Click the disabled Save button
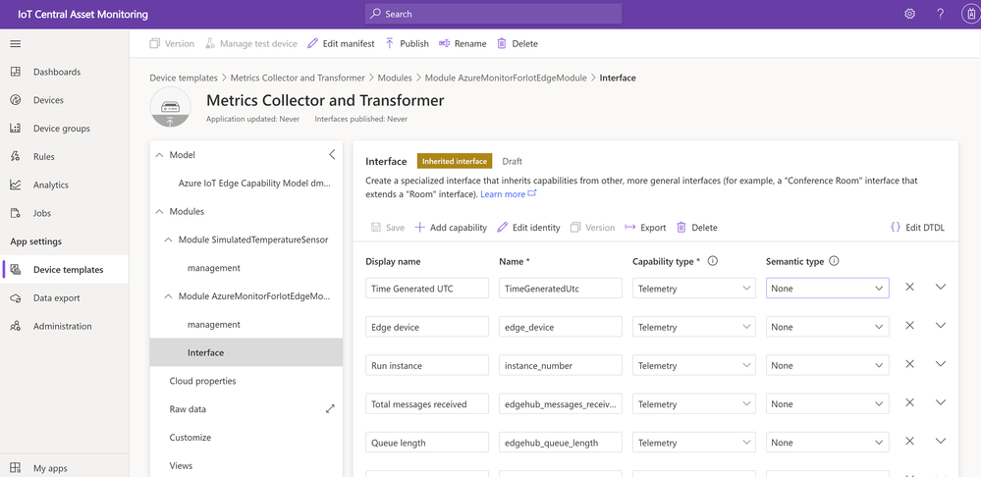Viewport: 981px width, 477px height. pyautogui.click(x=388, y=228)
